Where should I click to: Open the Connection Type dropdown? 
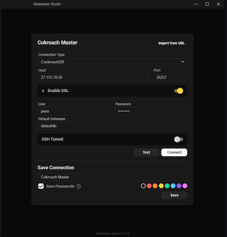coord(112,62)
